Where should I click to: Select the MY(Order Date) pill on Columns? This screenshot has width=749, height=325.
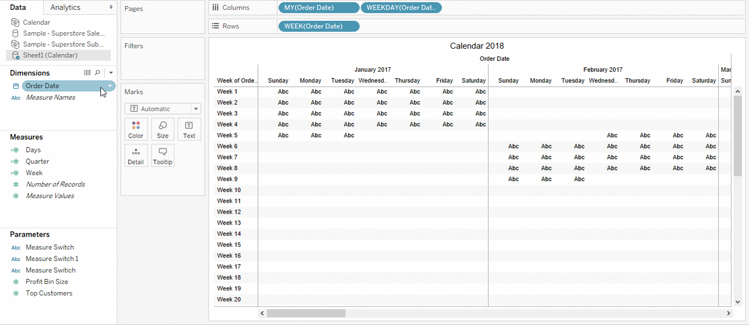click(318, 8)
